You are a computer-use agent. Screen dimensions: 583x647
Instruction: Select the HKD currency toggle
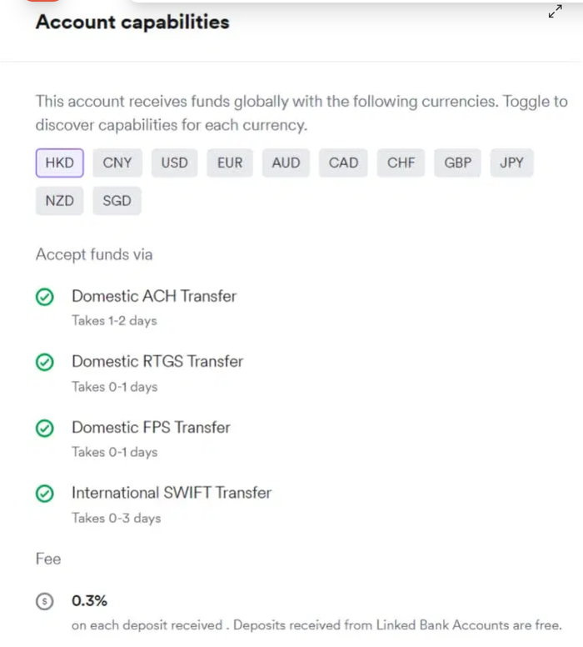59,163
